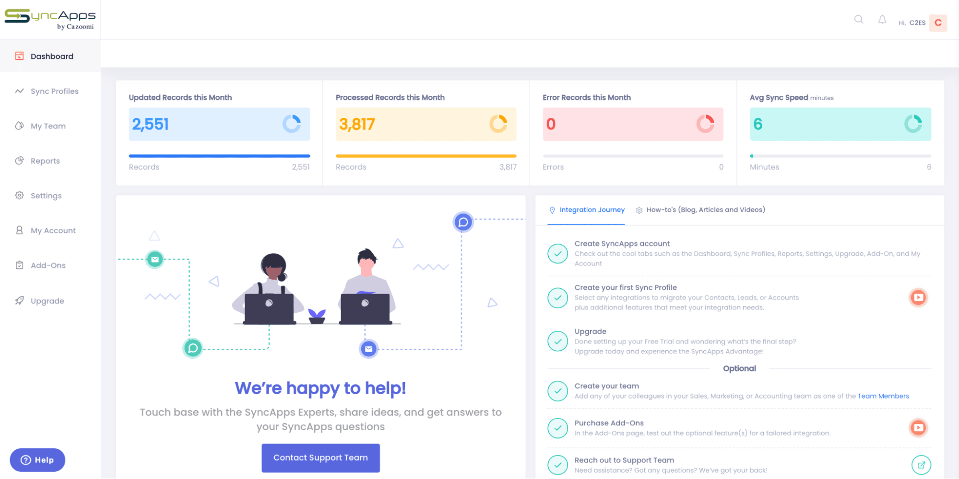This screenshot has width=959, height=479.
Task: Click the yellow Processed Records progress bar
Action: pos(426,156)
